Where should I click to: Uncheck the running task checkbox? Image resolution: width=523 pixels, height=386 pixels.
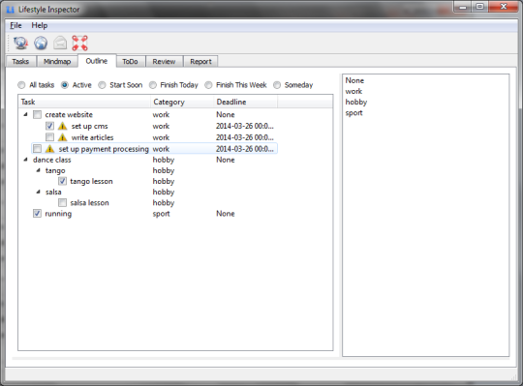[x=37, y=214]
